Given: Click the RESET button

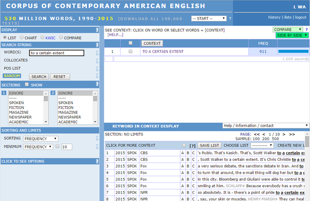Looking at the screenshot, I should (59, 76).
